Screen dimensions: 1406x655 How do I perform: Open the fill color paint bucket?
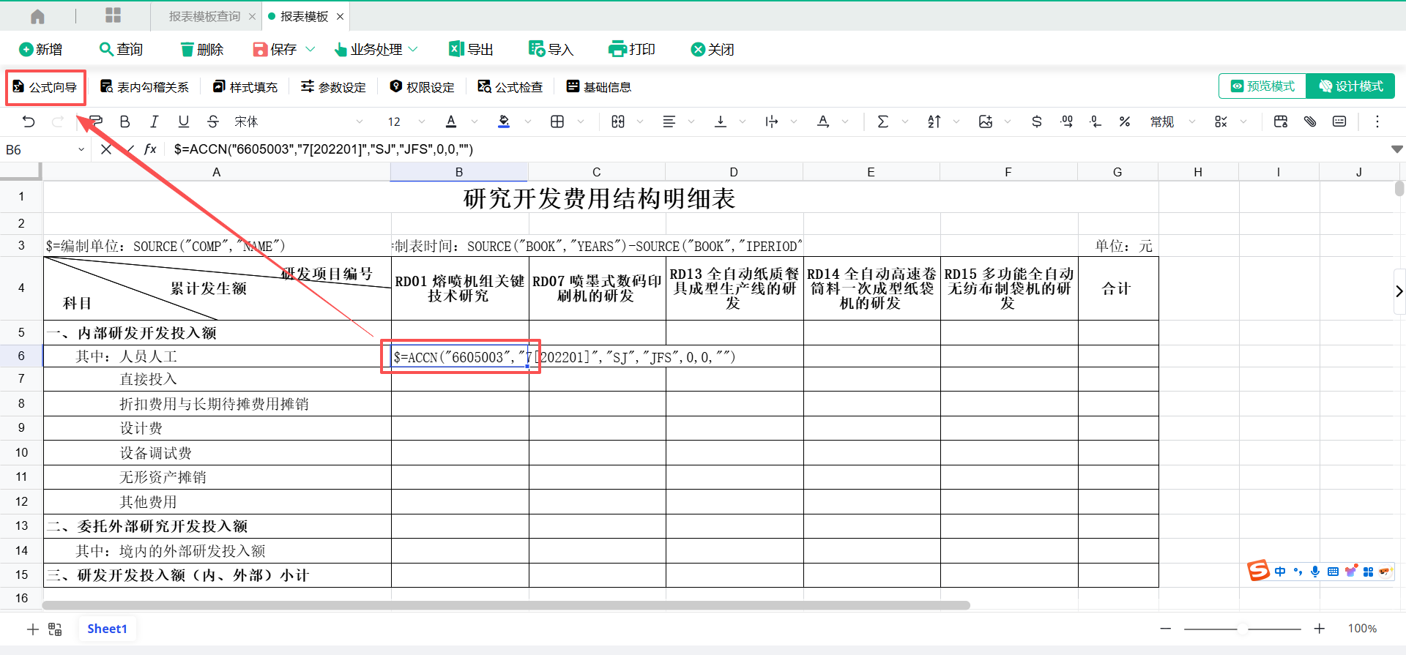pos(504,121)
